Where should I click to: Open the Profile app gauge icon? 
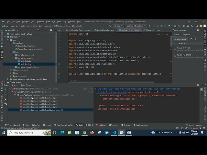[169, 26]
